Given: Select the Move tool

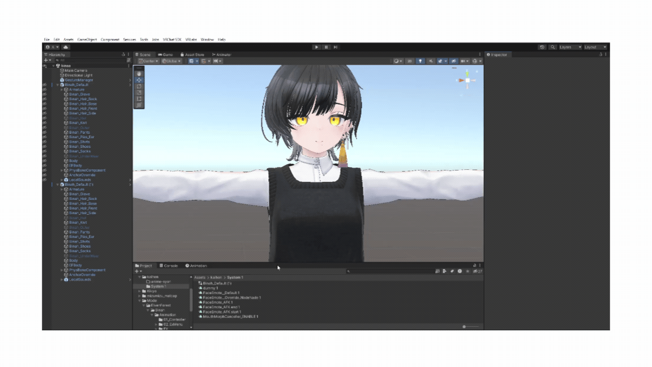Looking at the screenshot, I should coord(138,80).
